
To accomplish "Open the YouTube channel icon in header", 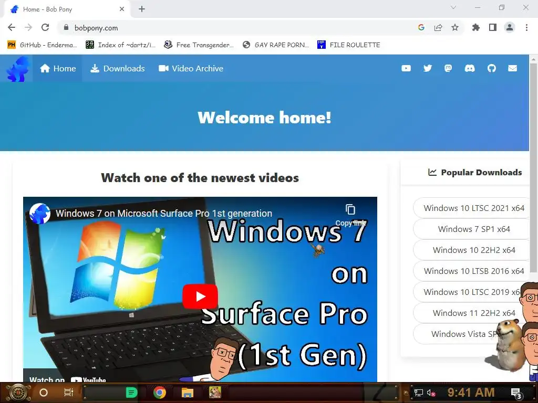I will pyautogui.click(x=406, y=68).
